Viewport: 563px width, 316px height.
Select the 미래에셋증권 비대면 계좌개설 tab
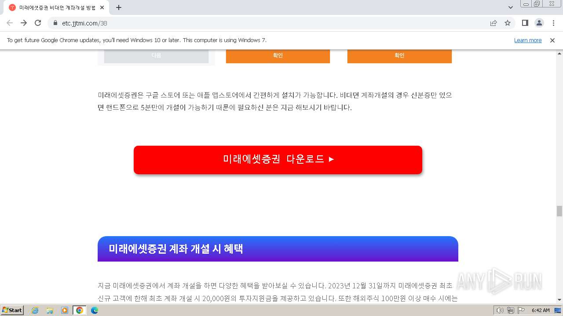click(x=56, y=7)
